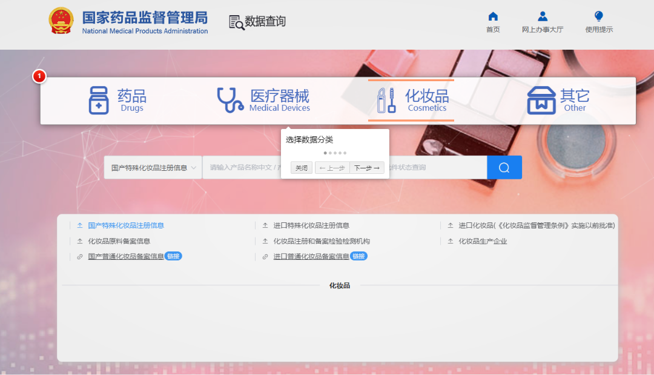
Task: Expand the 国产特殊化妆品注册信息 dropdown
Action: [x=153, y=167]
